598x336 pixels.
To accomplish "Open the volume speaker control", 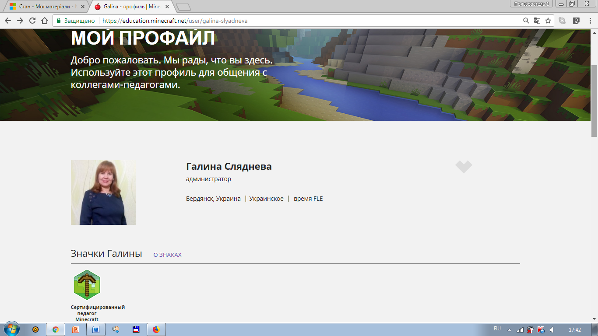I will pyautogui.click(x=552, y=330).
